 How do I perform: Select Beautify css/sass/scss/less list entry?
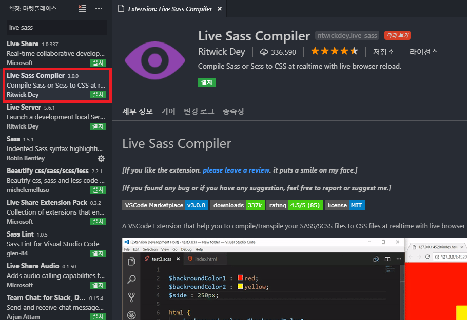pyautogui.click(x=56, y=181)
